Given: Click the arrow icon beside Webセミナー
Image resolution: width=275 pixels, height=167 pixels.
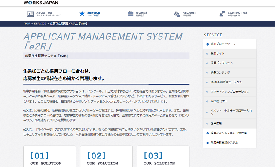Looking at the screenshot, I should (x=207, y=101).
